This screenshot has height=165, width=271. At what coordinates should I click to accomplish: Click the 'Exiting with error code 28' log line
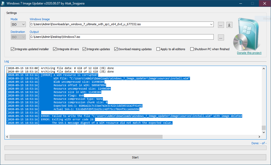50,119
